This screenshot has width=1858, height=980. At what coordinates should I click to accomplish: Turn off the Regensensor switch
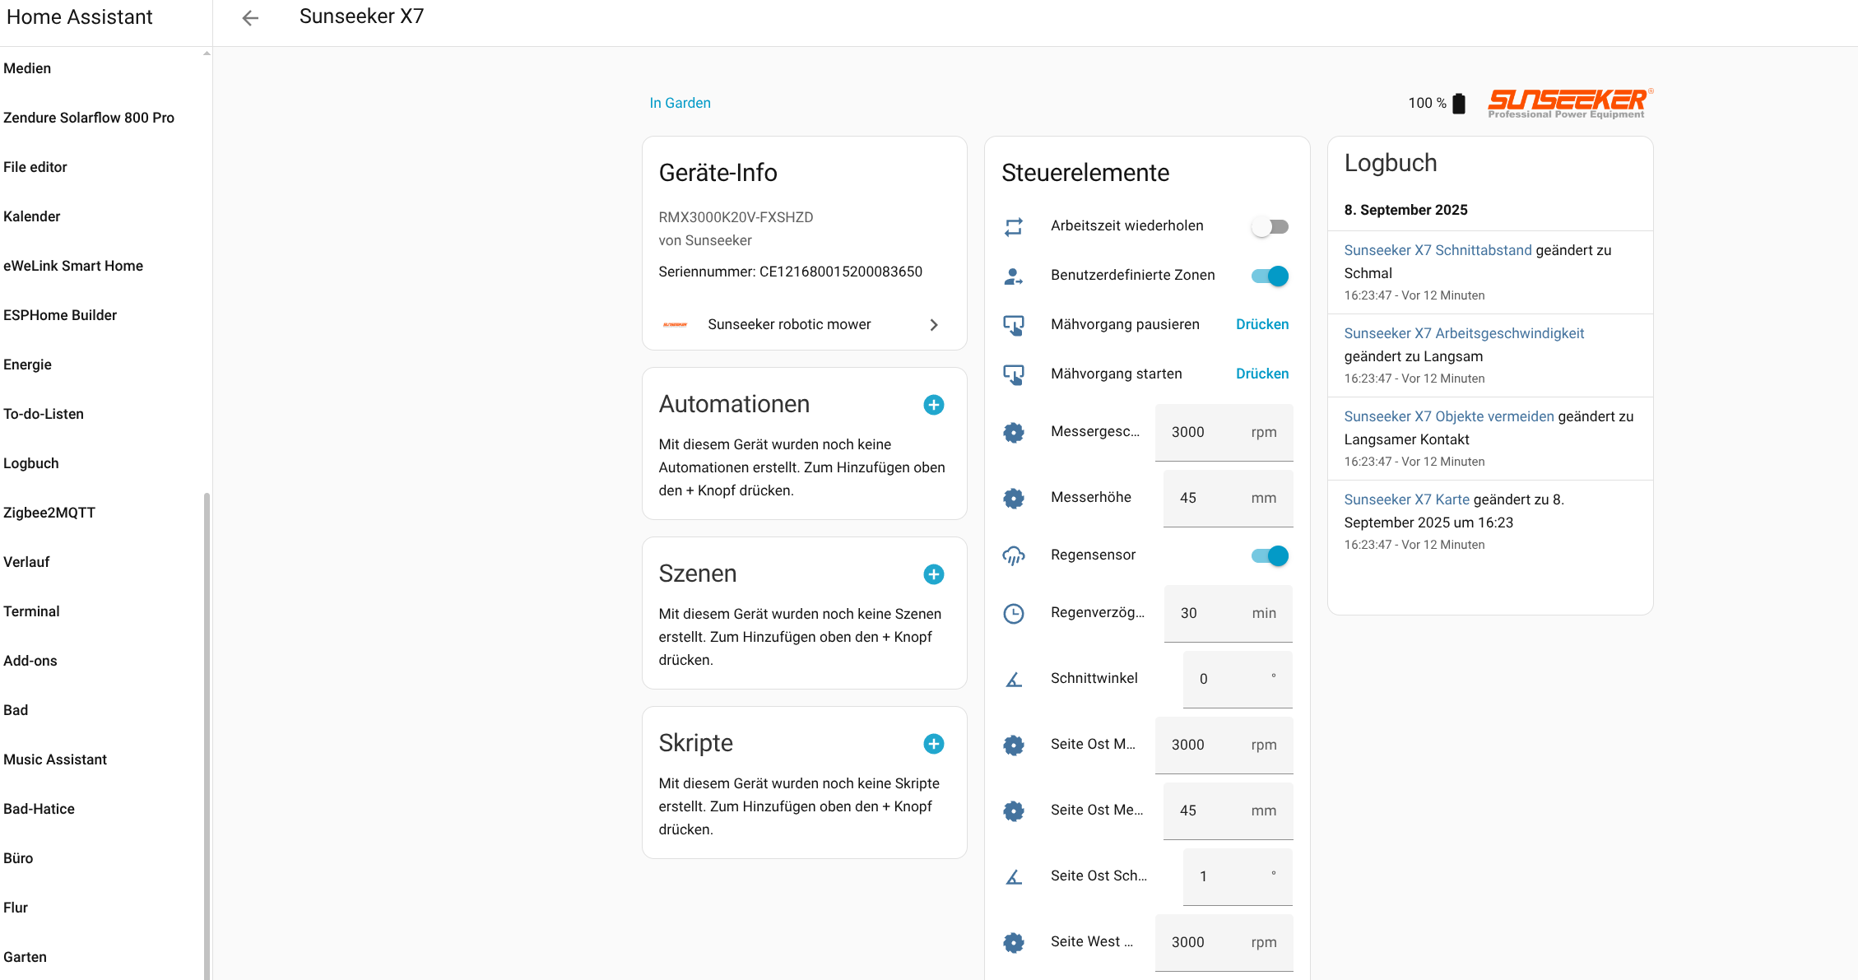point(1269,555)
